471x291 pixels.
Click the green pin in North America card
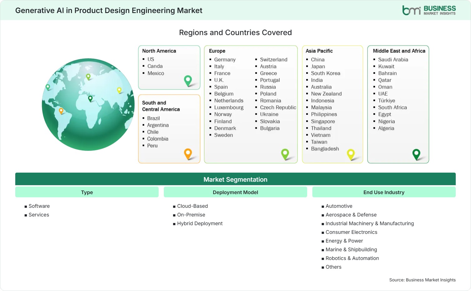[188, 81]
